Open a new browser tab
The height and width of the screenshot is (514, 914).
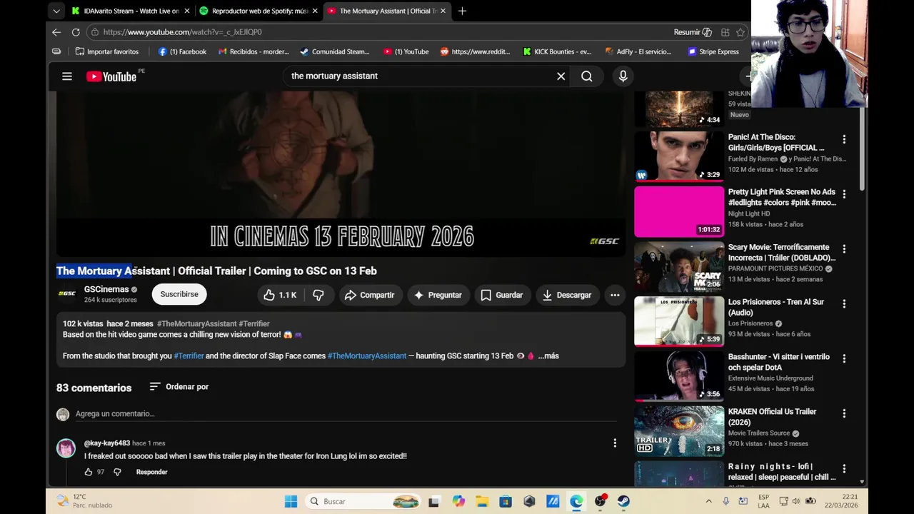[x=462, y=11]
